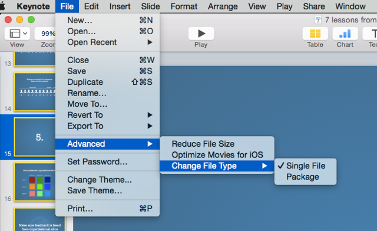The image size is (377, 231).
Task: Choose Rename... menu item
Action: click(x=107, y=93)
